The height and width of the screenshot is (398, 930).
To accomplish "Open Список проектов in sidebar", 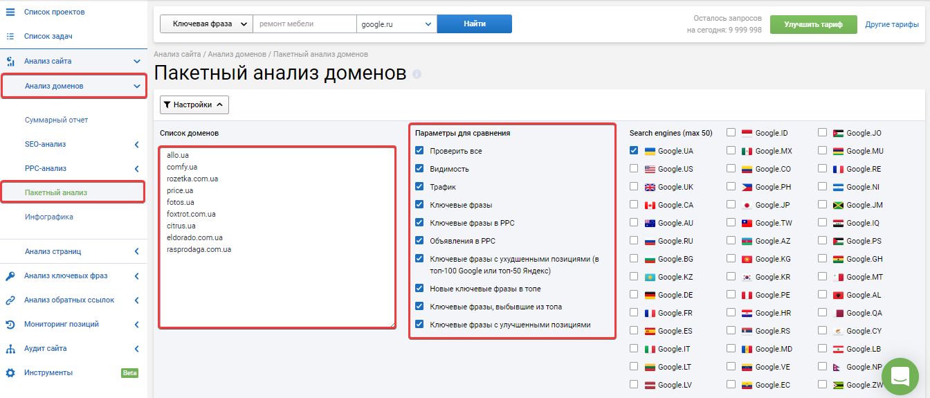I will [x=55, y=12].
